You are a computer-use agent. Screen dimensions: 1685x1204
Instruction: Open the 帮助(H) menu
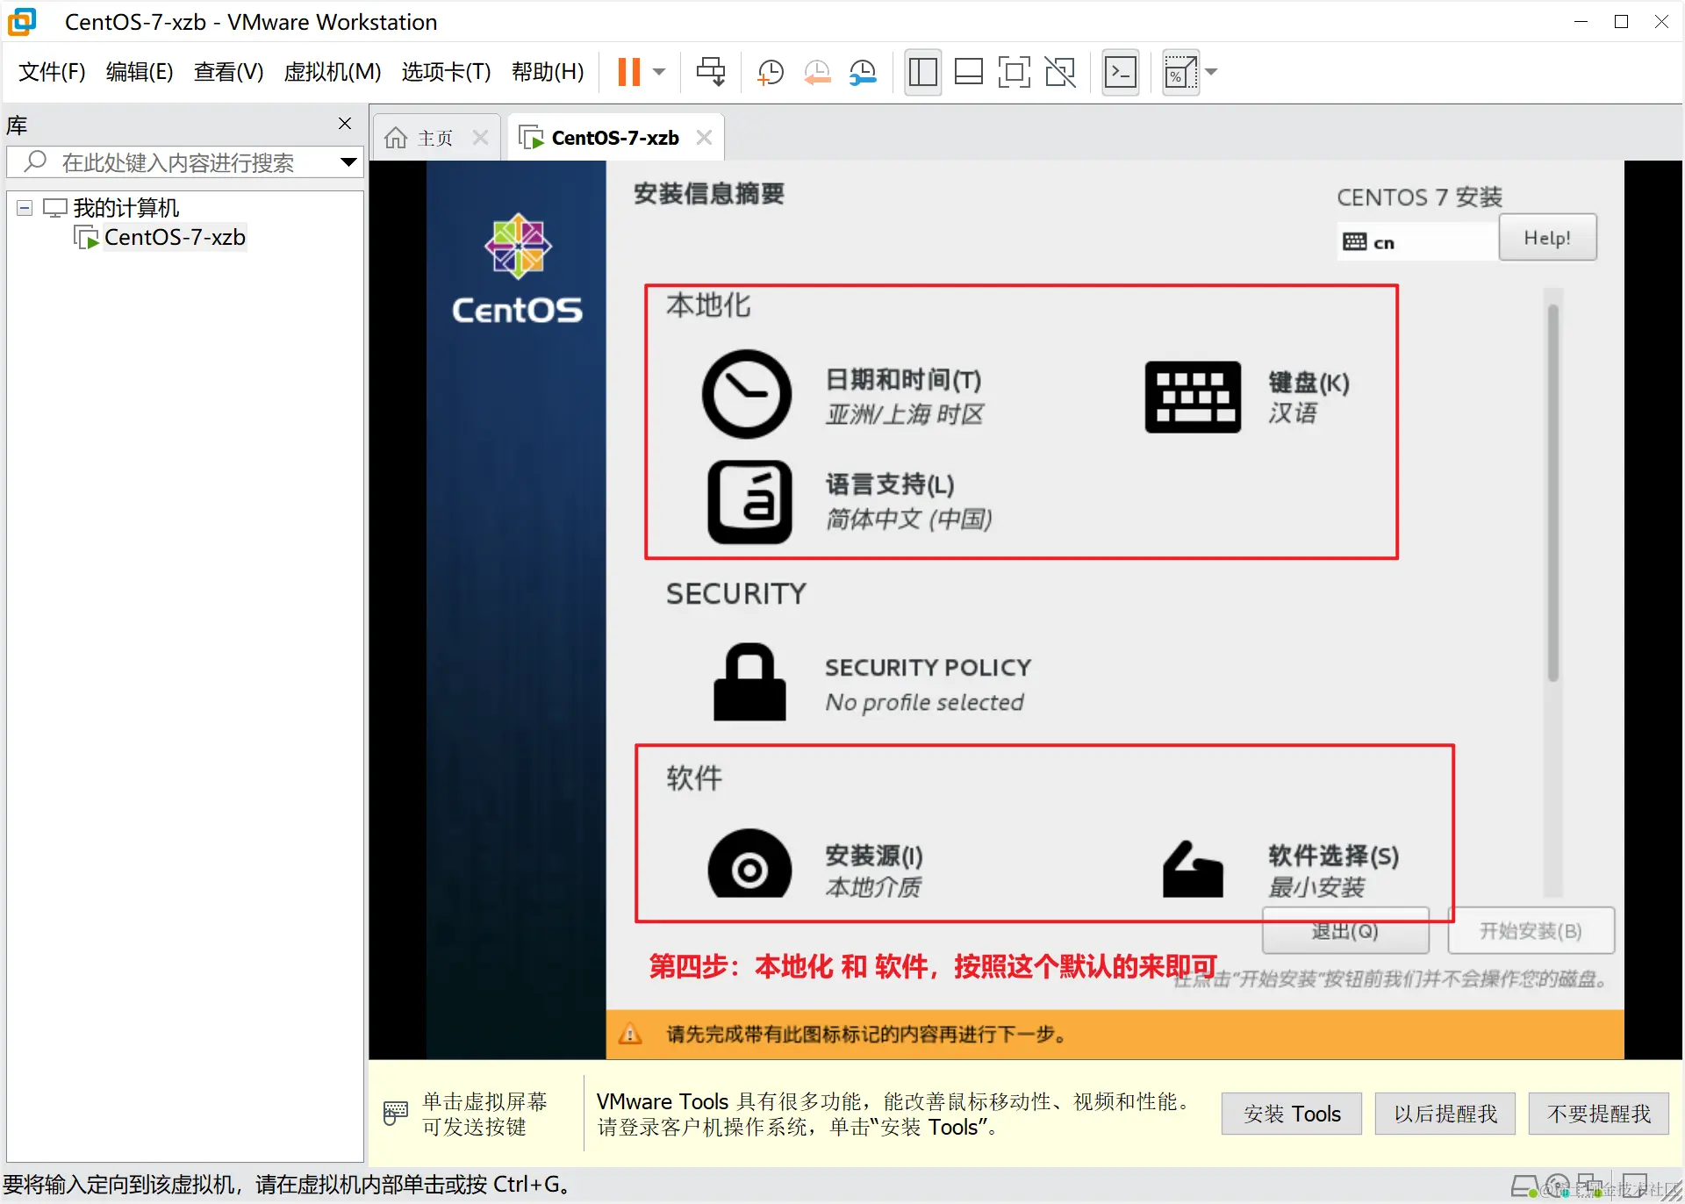click(x=548, y=72)
